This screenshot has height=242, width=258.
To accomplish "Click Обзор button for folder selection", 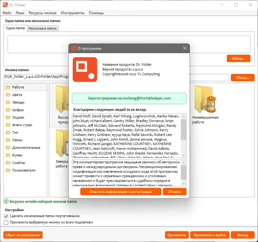I will point(238,59).
